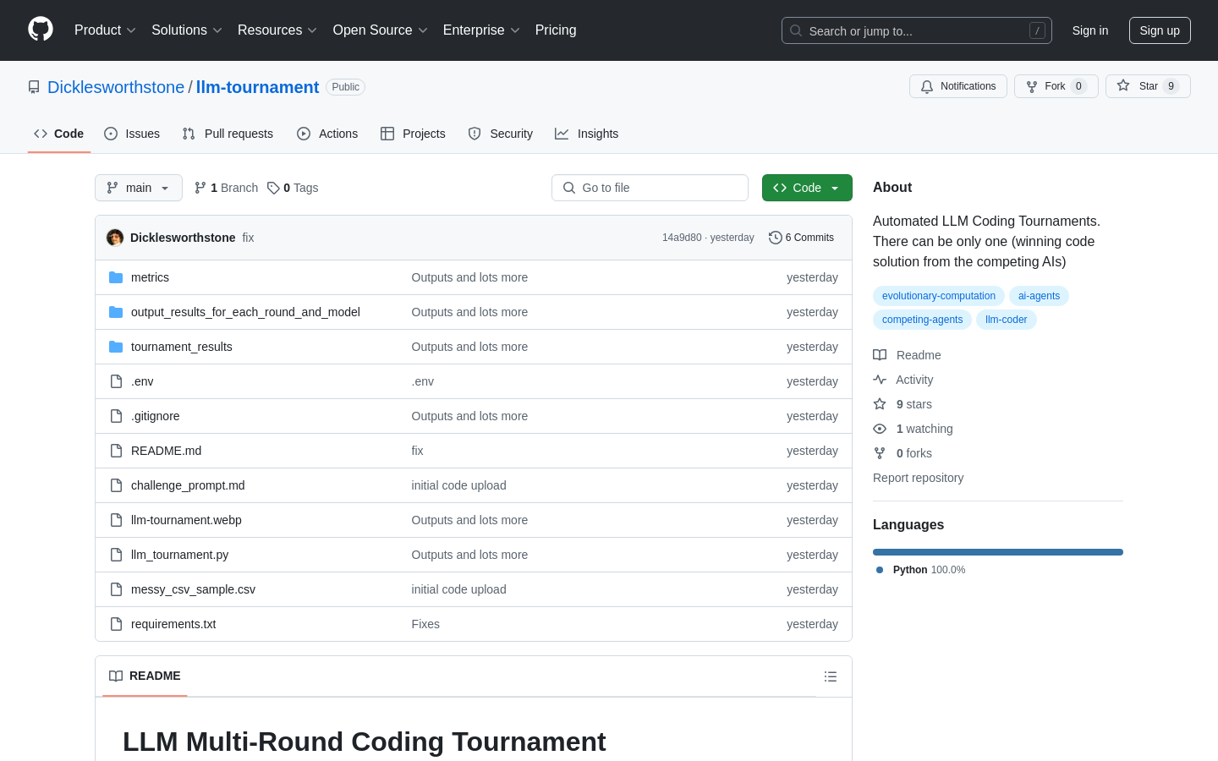Switch to the Issues tab
This screenshot has width=1218, height=761.
point(132,134)
